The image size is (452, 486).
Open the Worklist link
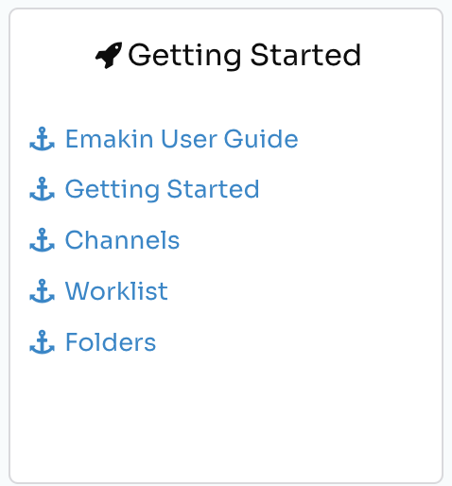[x=116, y=291]
